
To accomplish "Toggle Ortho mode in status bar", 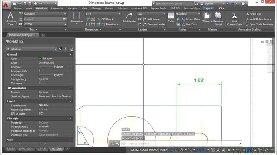I will (176, 150).
